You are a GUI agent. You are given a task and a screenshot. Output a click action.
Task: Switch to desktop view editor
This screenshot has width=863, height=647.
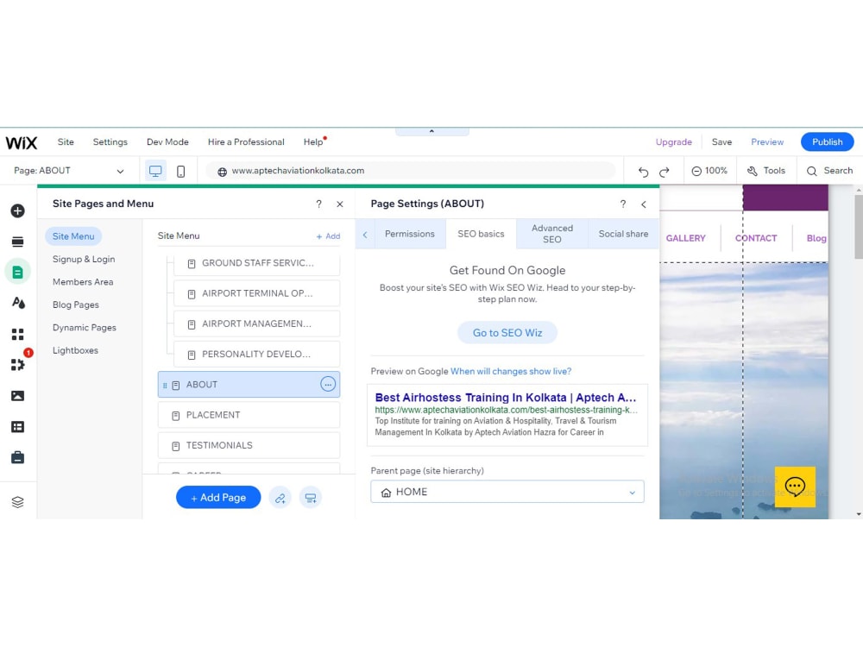click(155, 171)
